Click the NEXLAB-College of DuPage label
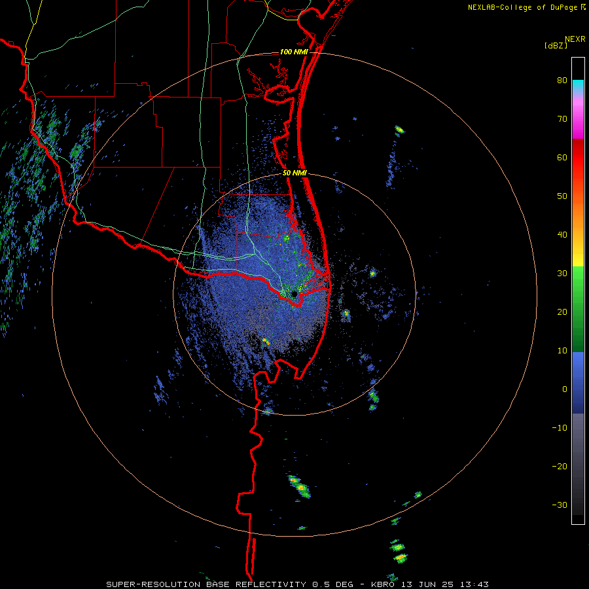This screenshot has height=589, width=589. click(x=522, y=7)
